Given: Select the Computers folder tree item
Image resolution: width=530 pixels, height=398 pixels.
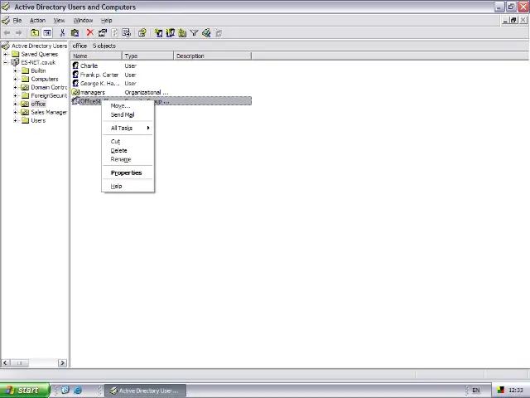Looking at the screenshot, I should click(45, 79).
